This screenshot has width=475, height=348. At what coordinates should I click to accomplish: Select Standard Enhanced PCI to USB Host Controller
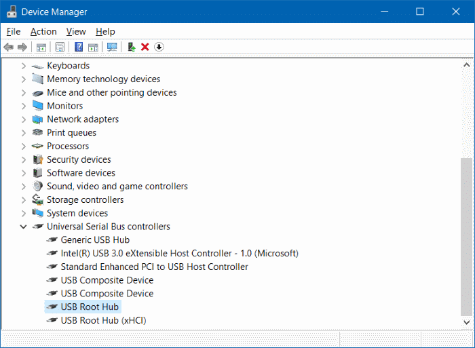[155, 267]
